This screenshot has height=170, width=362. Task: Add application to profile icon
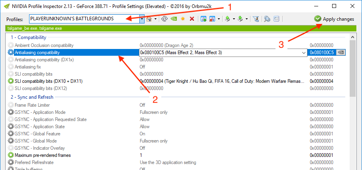(204, 19)
